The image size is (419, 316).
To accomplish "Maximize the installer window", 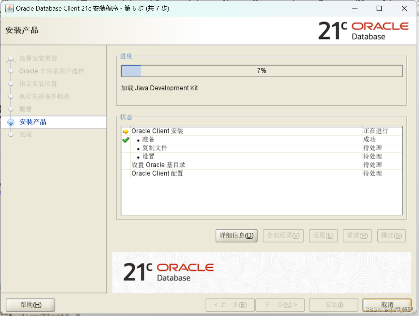I will click(x=379, y=8).
